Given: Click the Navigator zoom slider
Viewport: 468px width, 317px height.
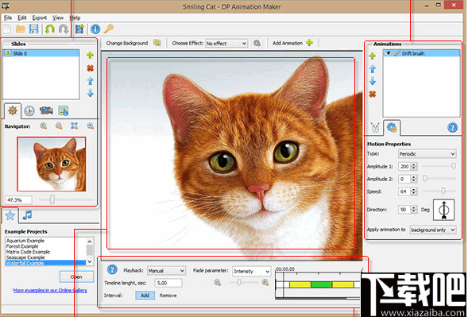Looking at the screenshot, I should 68,199.
